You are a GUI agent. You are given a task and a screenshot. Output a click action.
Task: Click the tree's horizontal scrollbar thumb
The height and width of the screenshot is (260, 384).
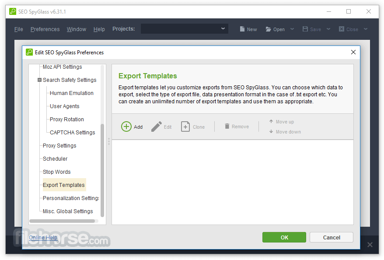(x=62, y=221)
